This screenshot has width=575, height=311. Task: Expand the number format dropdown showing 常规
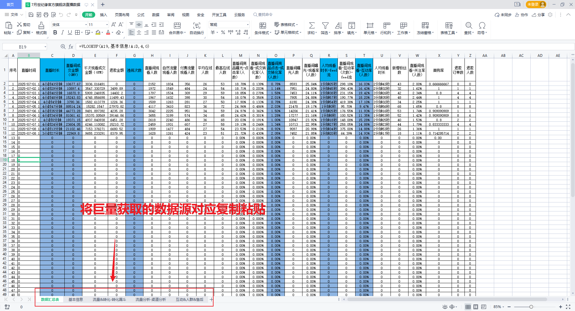tap(248, 25)
